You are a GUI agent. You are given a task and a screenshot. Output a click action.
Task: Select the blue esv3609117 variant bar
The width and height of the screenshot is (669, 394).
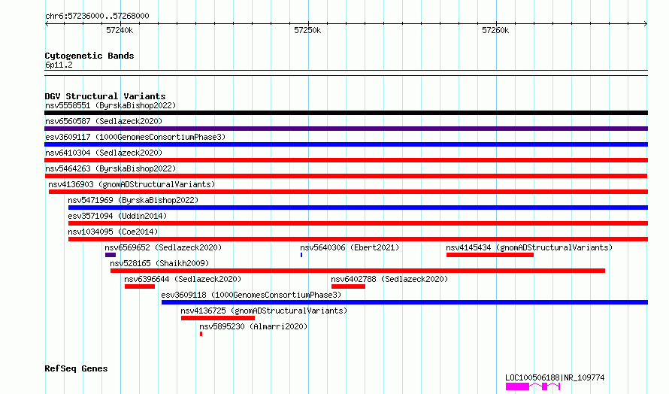point(346,144)
